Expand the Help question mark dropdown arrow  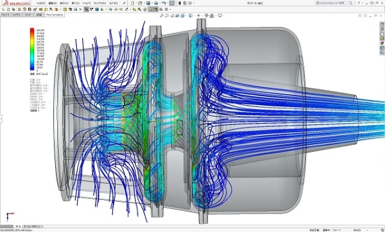tap(363, 3)
